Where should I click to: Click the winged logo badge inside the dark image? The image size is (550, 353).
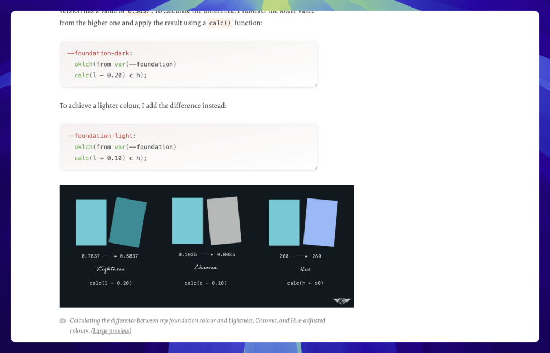tap(343, 300)
